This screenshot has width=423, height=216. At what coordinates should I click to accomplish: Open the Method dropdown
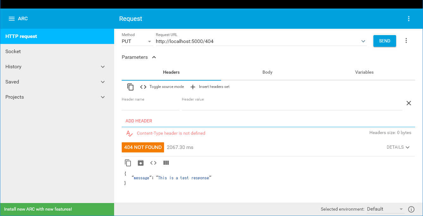click(x=137, y=41)
